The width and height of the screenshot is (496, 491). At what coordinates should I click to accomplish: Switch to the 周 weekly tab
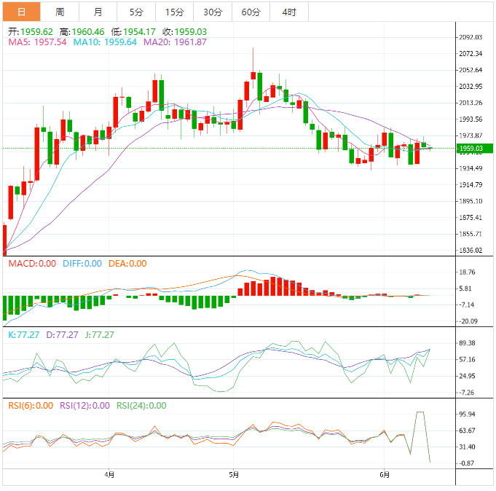click(60, 12)
